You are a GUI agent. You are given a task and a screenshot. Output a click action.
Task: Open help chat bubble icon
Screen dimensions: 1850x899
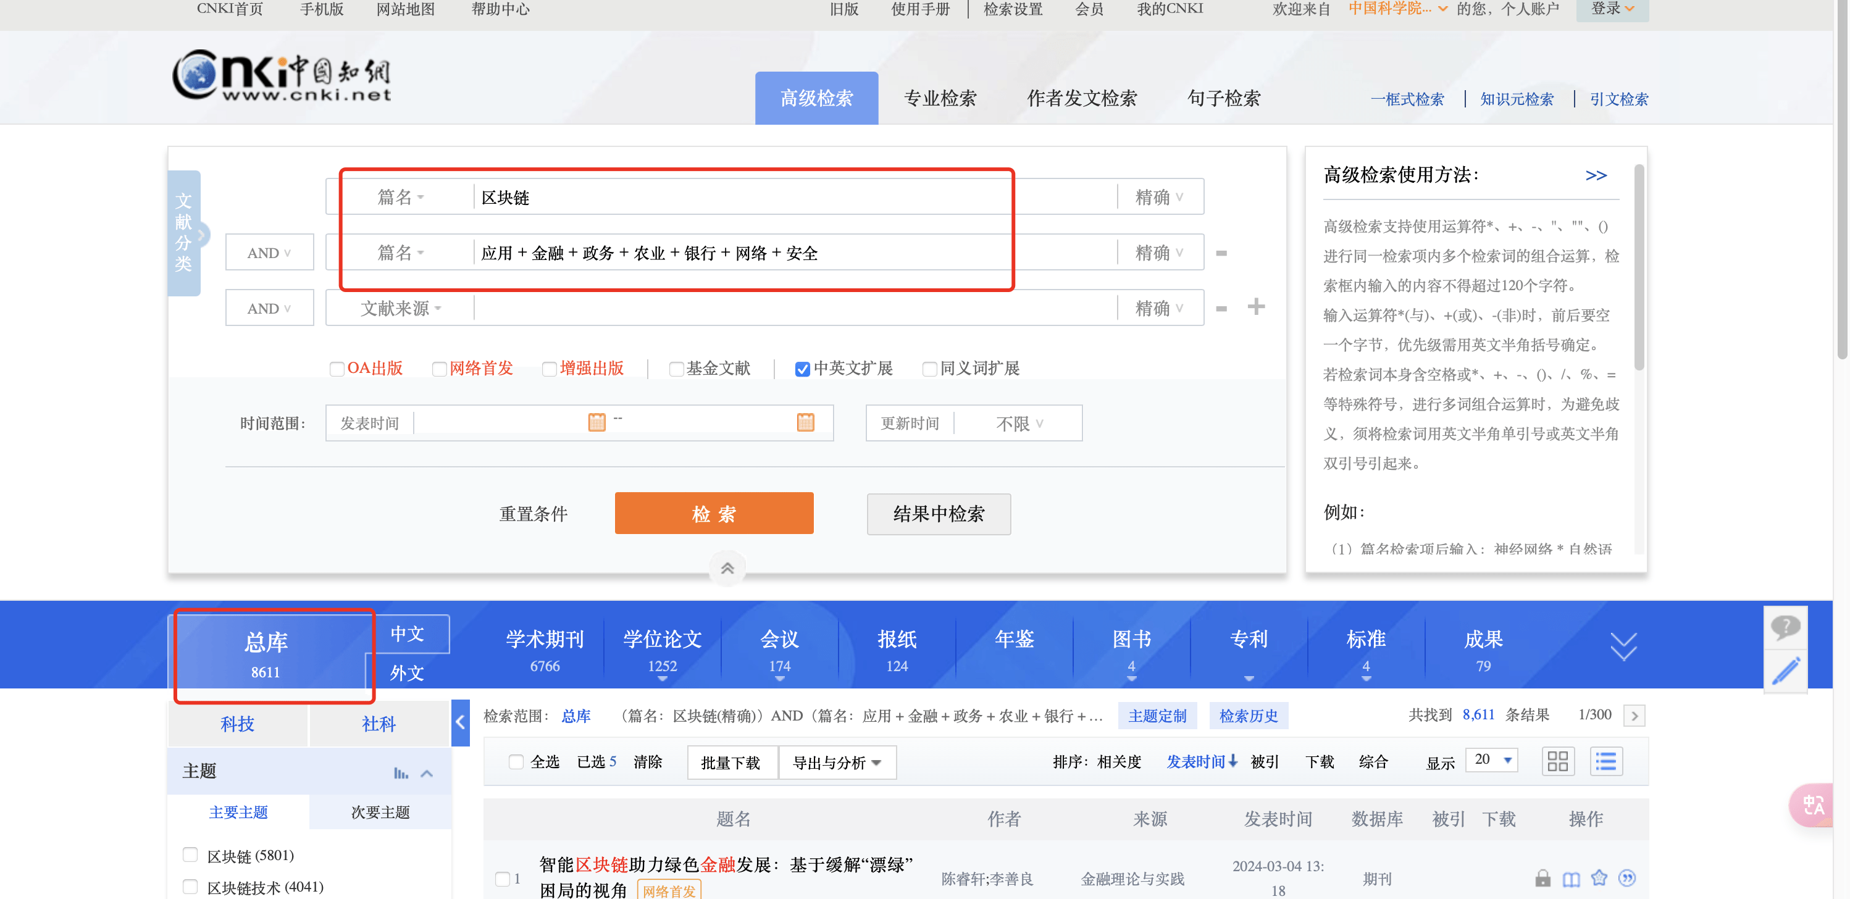point(1785,627)
